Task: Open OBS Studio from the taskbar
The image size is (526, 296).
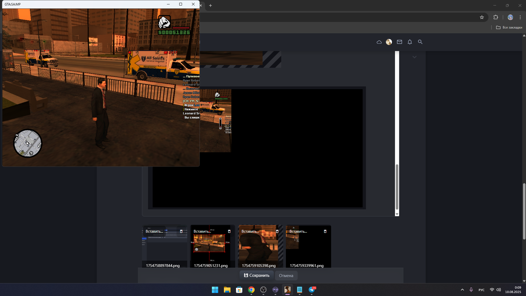Action: coord(263,290)
